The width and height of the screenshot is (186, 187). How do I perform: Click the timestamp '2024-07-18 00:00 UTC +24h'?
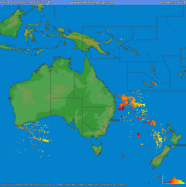coord(26,2)
